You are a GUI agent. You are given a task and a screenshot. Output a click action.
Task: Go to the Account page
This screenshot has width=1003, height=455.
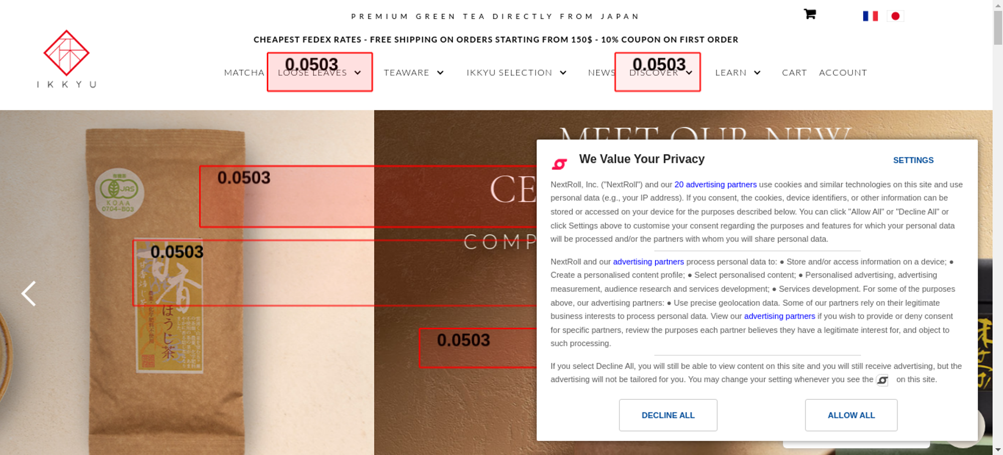843,73
